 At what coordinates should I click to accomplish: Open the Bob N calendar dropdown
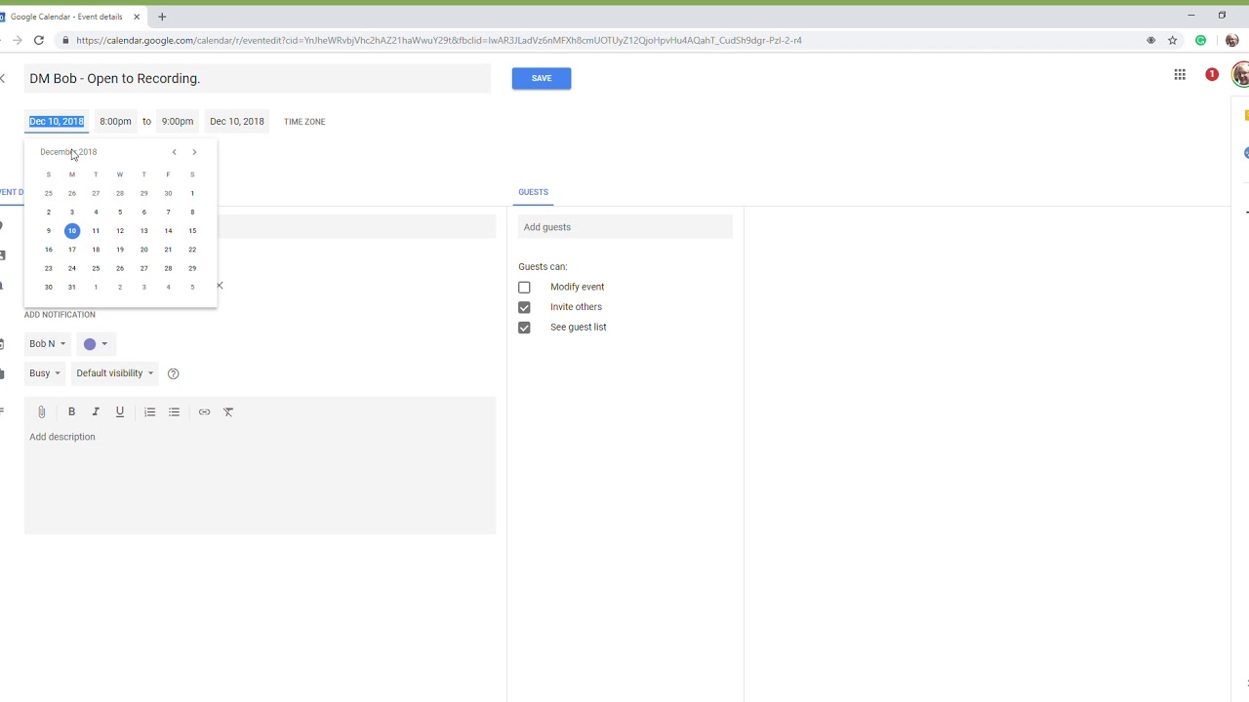click(47, 344)
